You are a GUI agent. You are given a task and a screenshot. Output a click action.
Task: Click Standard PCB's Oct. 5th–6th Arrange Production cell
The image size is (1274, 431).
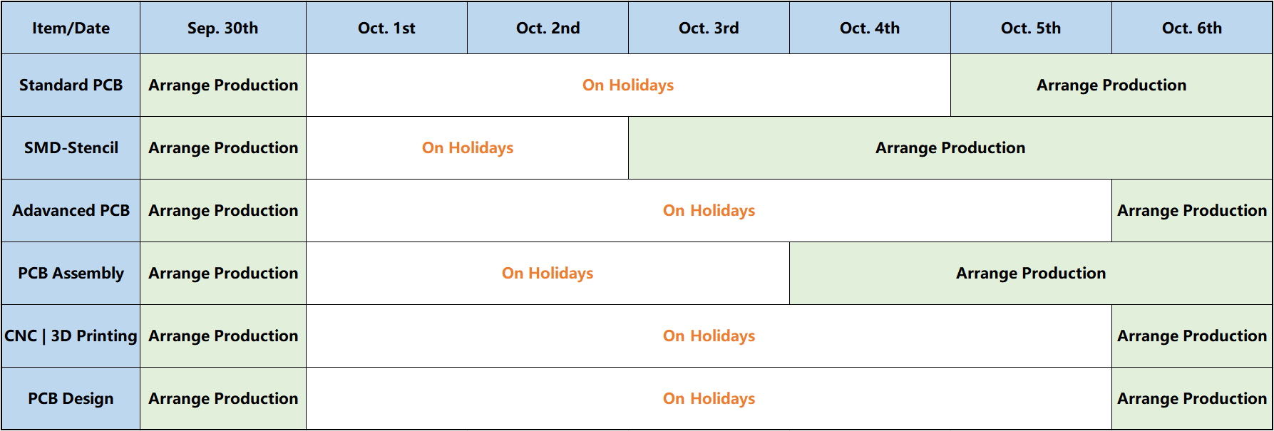click(1111, 85)
